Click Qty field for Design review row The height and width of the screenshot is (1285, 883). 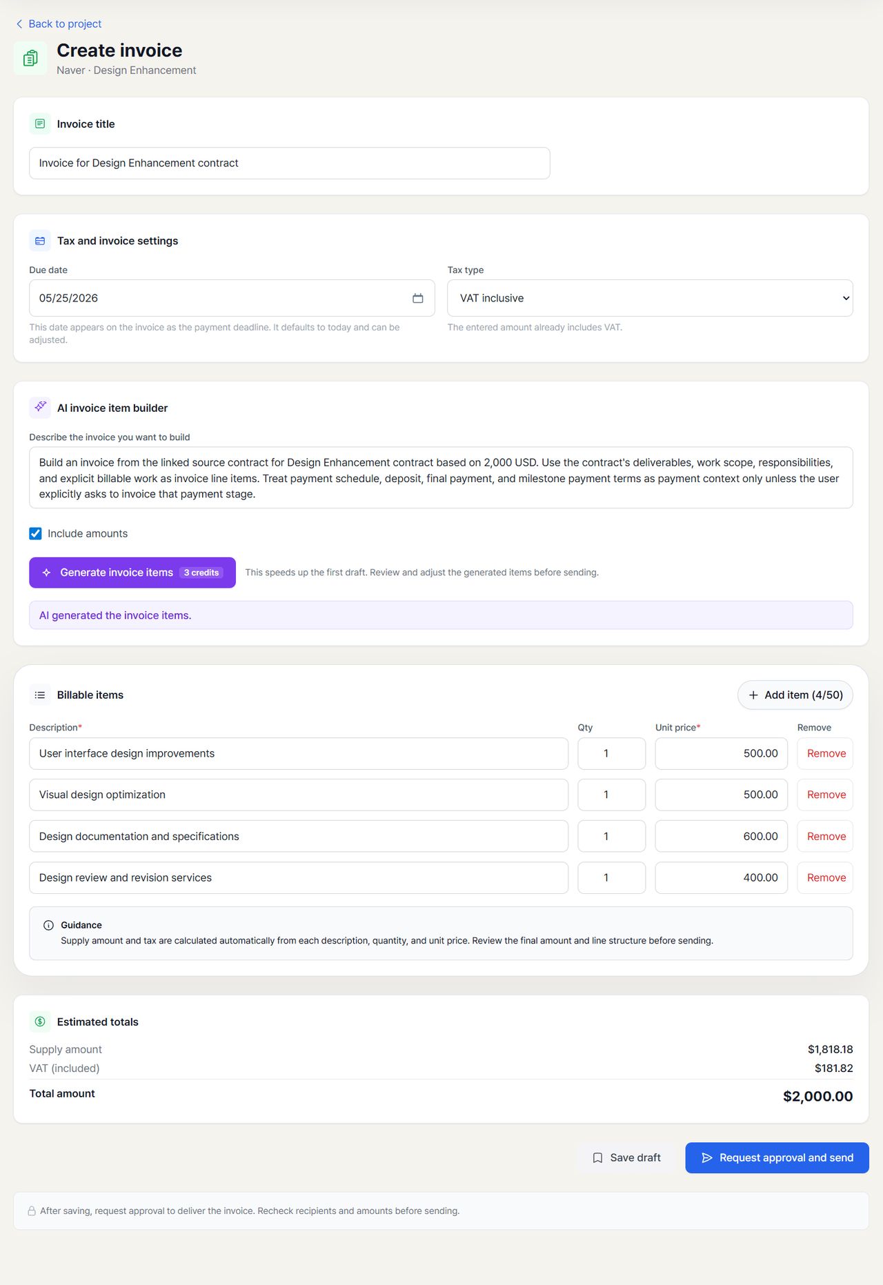tap(611, 877)
